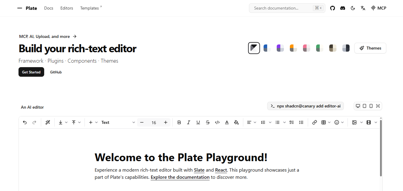This screenshot has width=403, height=191.
Task: Expand the export options chevron
Action: [66, 122]
